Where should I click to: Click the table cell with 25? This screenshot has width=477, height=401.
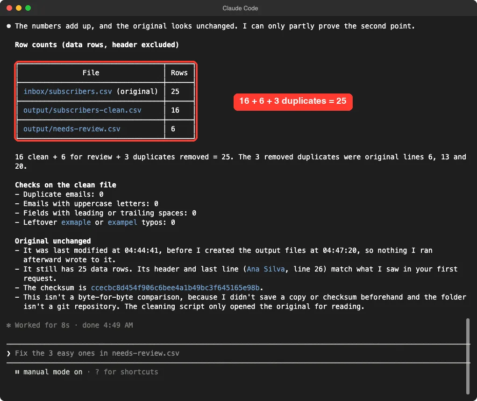[179, 91]
